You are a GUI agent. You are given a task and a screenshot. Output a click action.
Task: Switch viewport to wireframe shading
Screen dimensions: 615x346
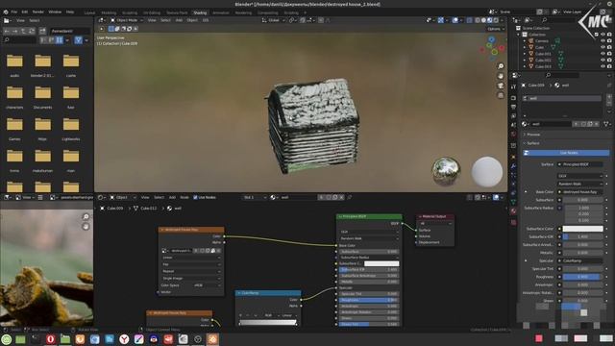point(478,20)
